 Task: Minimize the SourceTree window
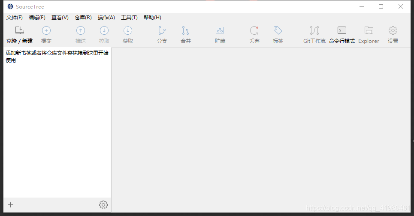point(362,6)
